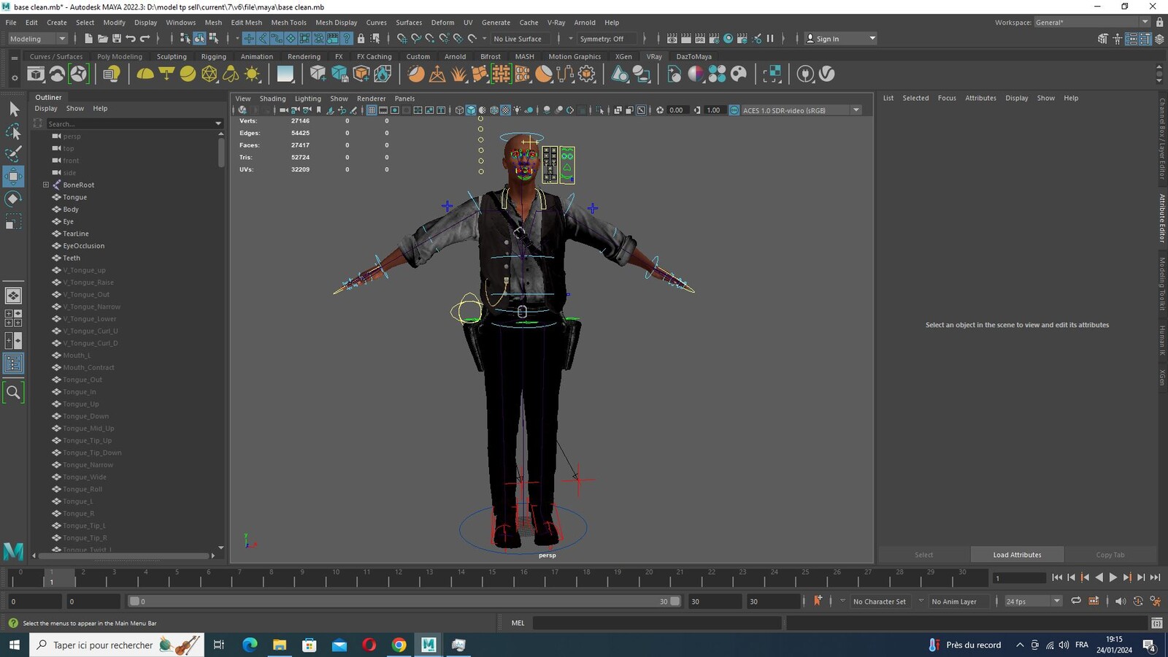Image resolution: width=1168 pixels, height=657 pixels.
Task: Redo with the forward curved arrow icon
Action: click(145, 39)
